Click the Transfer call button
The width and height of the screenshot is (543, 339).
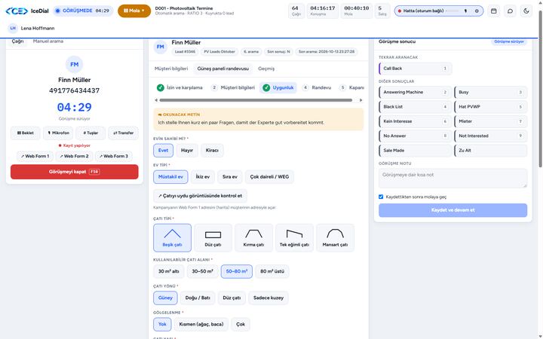tap(123, 133)
